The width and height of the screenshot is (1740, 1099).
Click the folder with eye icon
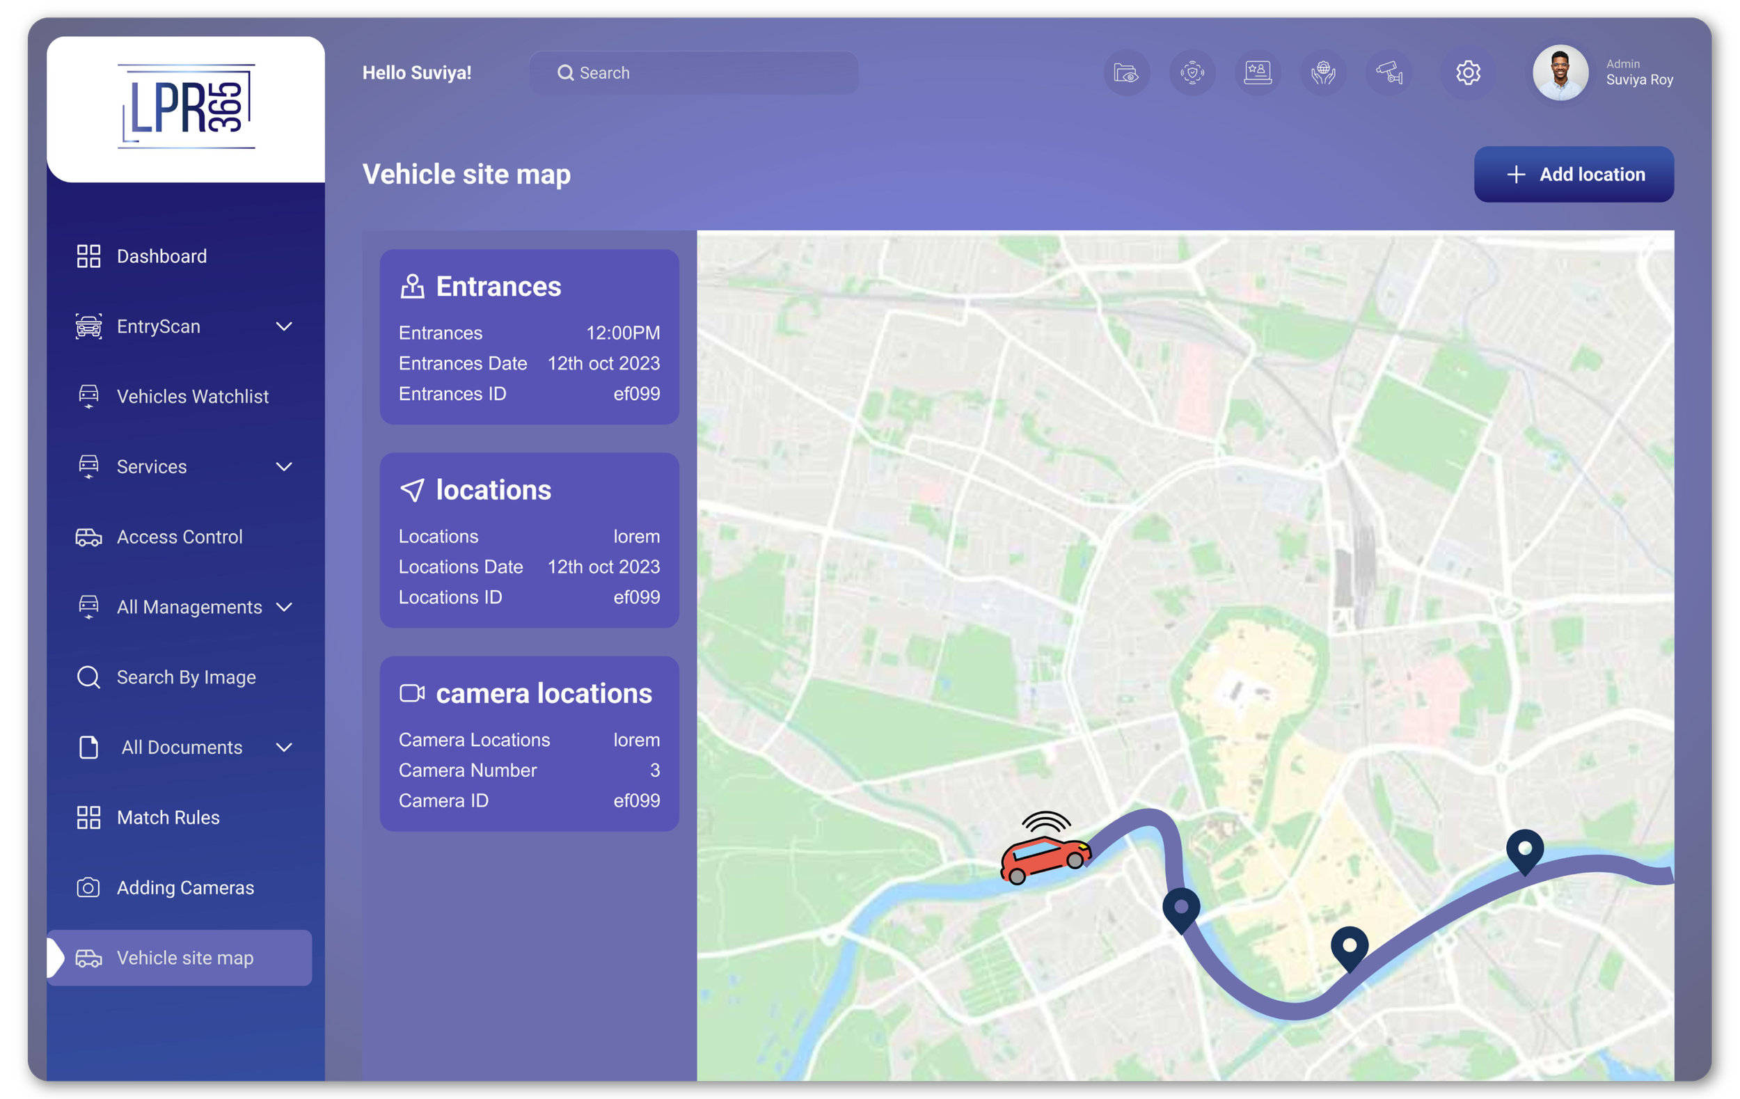[x=1126, y=73]
